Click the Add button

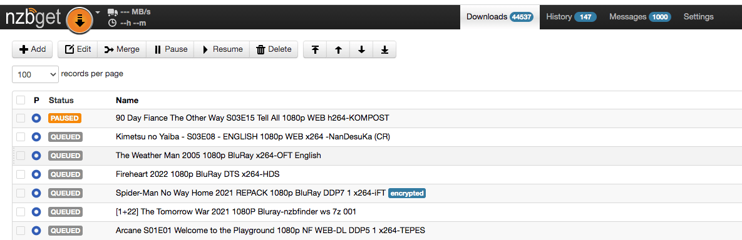[32, 49]
